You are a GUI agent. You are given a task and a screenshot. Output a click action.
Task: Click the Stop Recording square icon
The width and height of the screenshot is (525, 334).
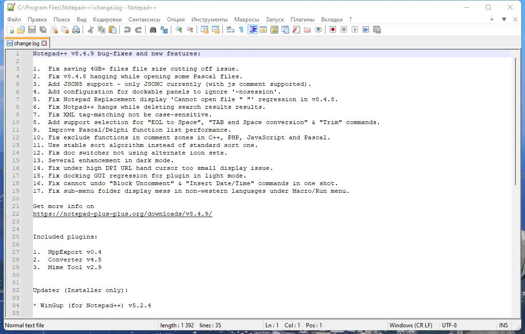coord(344,30)
